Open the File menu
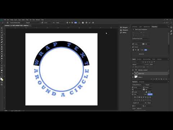The width and height of the screenshot is (173, 130). 5,20
